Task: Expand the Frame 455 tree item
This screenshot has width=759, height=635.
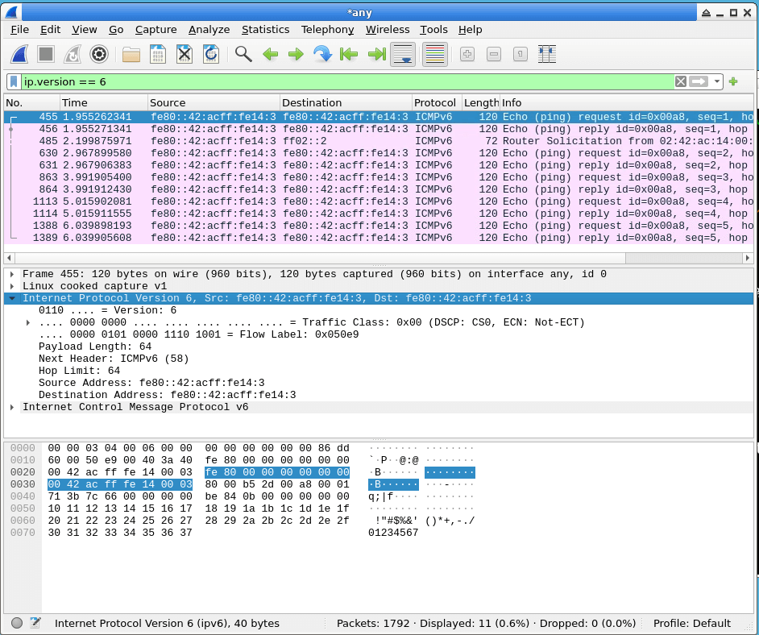Action: coord(12,275)
